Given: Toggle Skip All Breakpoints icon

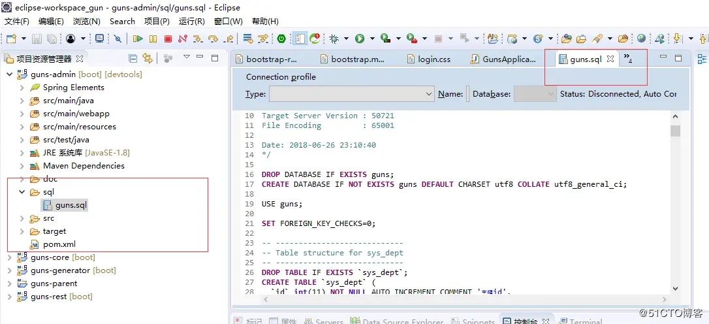Looking at the screenshot, I should click(118, 39).
